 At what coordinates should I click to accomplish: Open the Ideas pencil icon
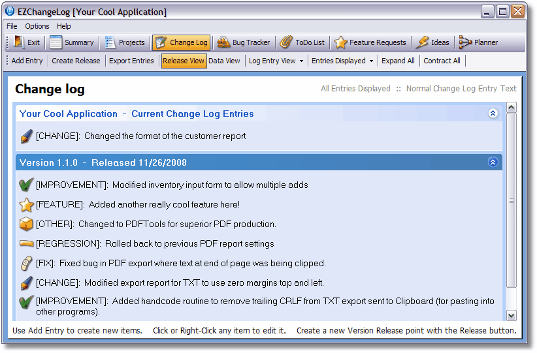point(422,42)
